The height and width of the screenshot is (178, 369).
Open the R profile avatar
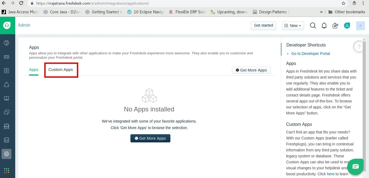361,26
